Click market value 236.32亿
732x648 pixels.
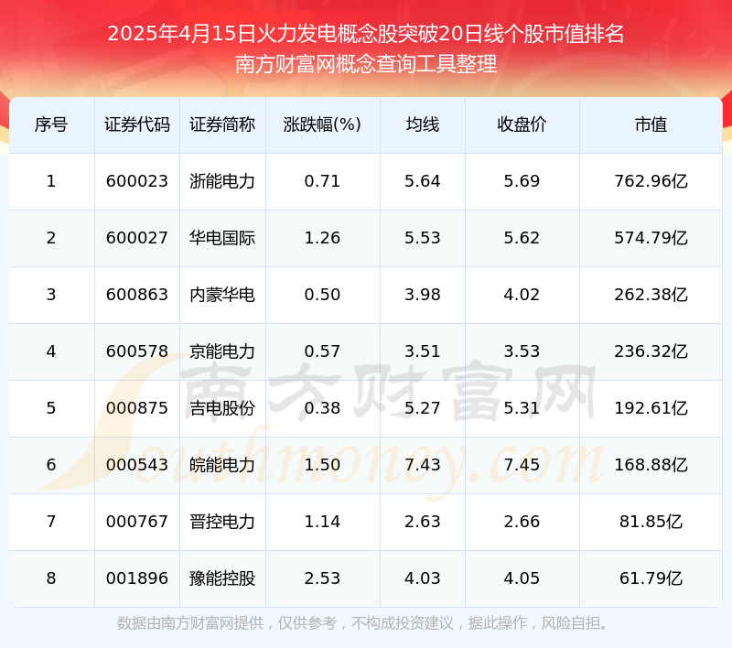coord(651,351)
